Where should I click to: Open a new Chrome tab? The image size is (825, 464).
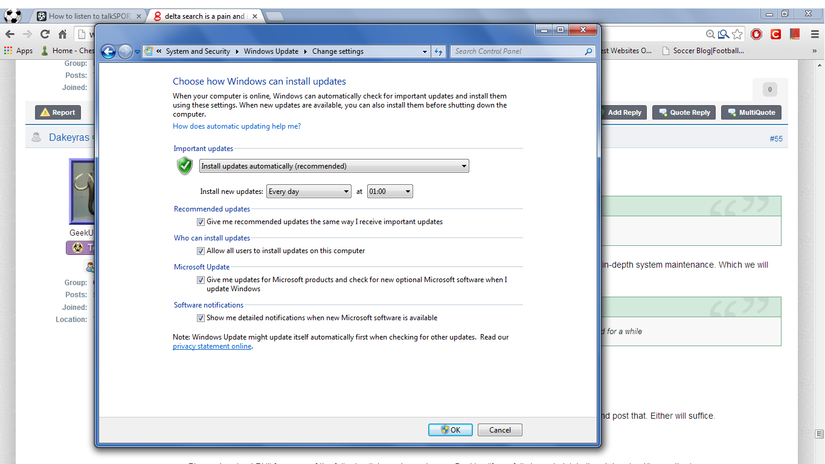tap(275, 16)
